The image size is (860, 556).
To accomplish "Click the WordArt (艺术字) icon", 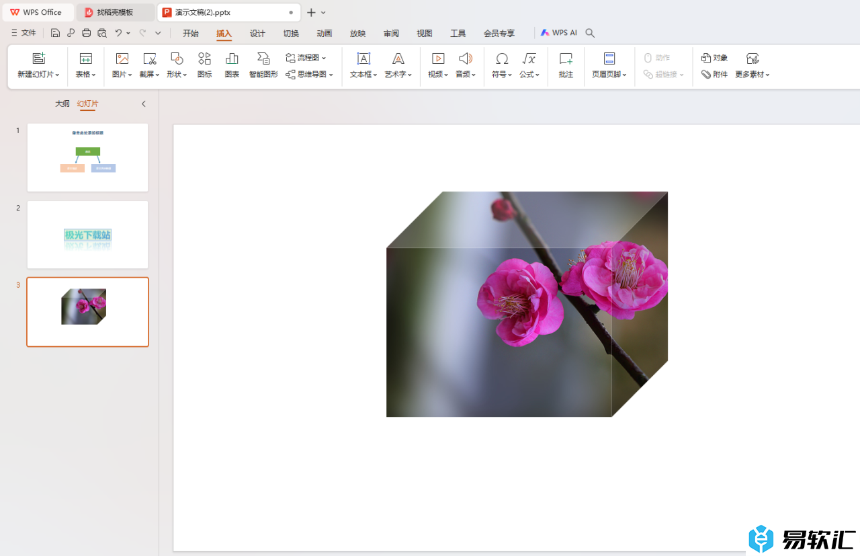I will coord(398,58).
